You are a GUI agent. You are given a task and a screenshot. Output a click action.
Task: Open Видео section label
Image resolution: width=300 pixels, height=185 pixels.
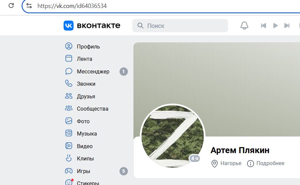pyautogui.click(x=85, y=146)
